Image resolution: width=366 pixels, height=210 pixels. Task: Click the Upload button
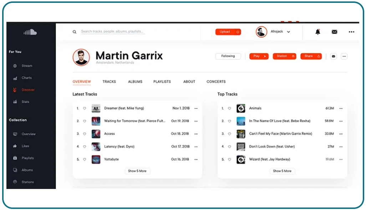click(228, 32)
